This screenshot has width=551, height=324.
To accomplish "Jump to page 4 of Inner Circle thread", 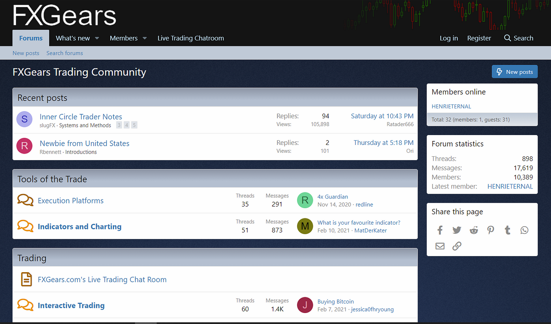I will coord(127,125).
